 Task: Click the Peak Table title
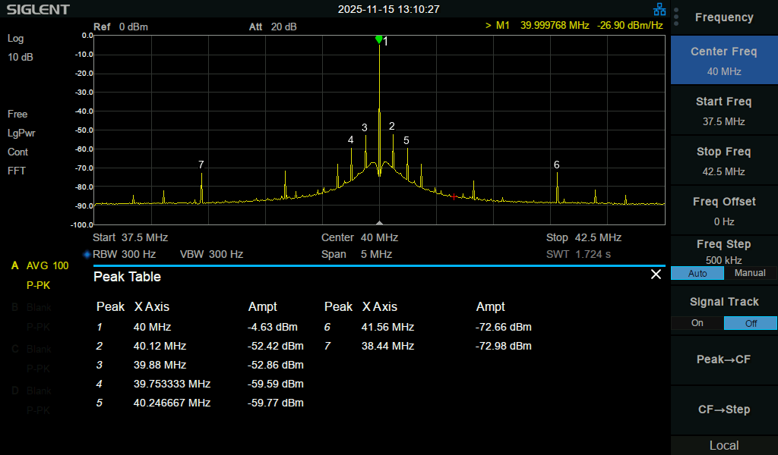[127, 277]
